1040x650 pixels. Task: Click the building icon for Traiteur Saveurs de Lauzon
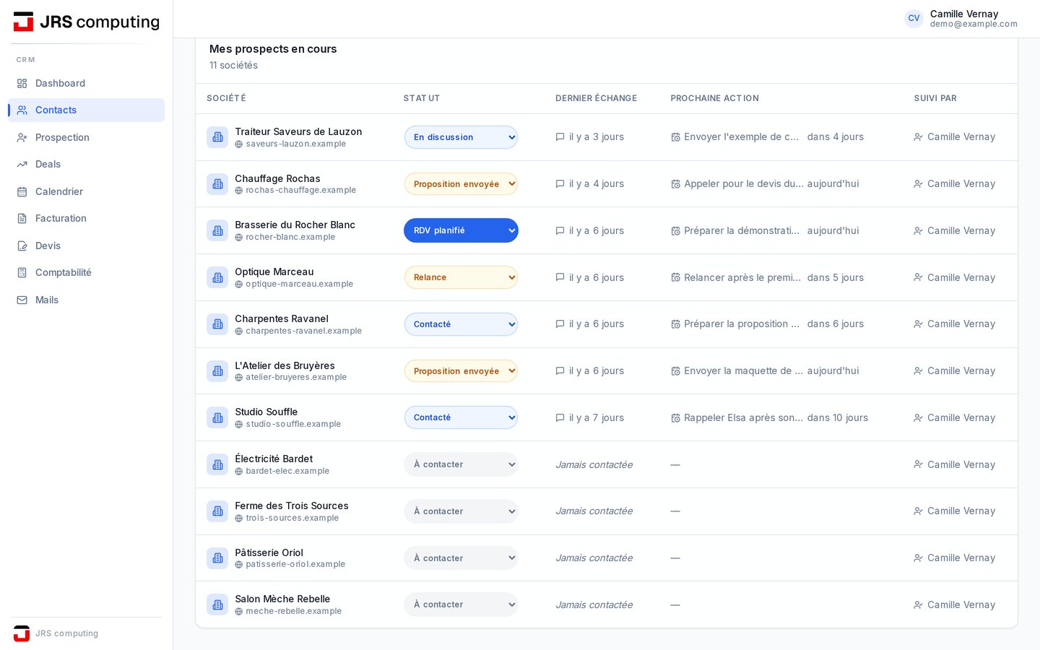[217, 137]
